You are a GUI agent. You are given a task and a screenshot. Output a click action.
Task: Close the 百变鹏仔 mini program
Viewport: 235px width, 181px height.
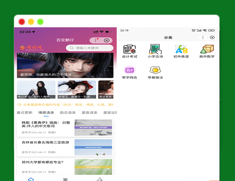point(107,41)
